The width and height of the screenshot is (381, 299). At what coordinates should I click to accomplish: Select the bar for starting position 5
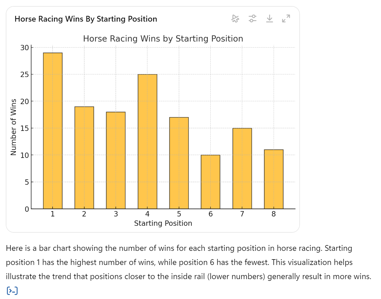179,163
